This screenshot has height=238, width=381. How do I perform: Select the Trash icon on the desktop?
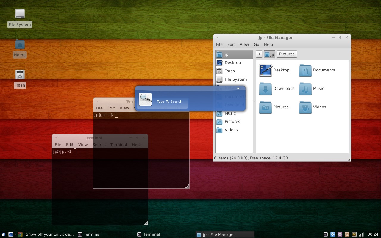(20, 74)
